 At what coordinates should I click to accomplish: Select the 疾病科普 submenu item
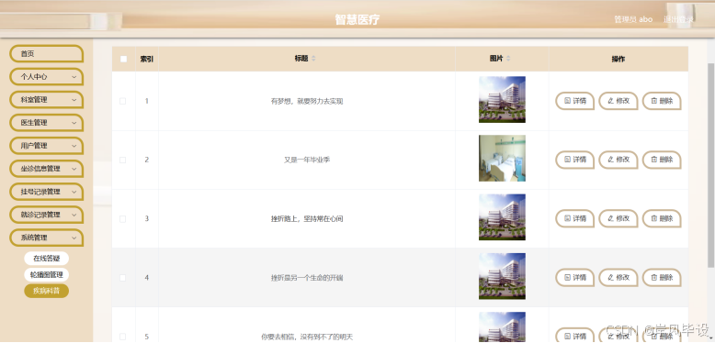point(47,291)
